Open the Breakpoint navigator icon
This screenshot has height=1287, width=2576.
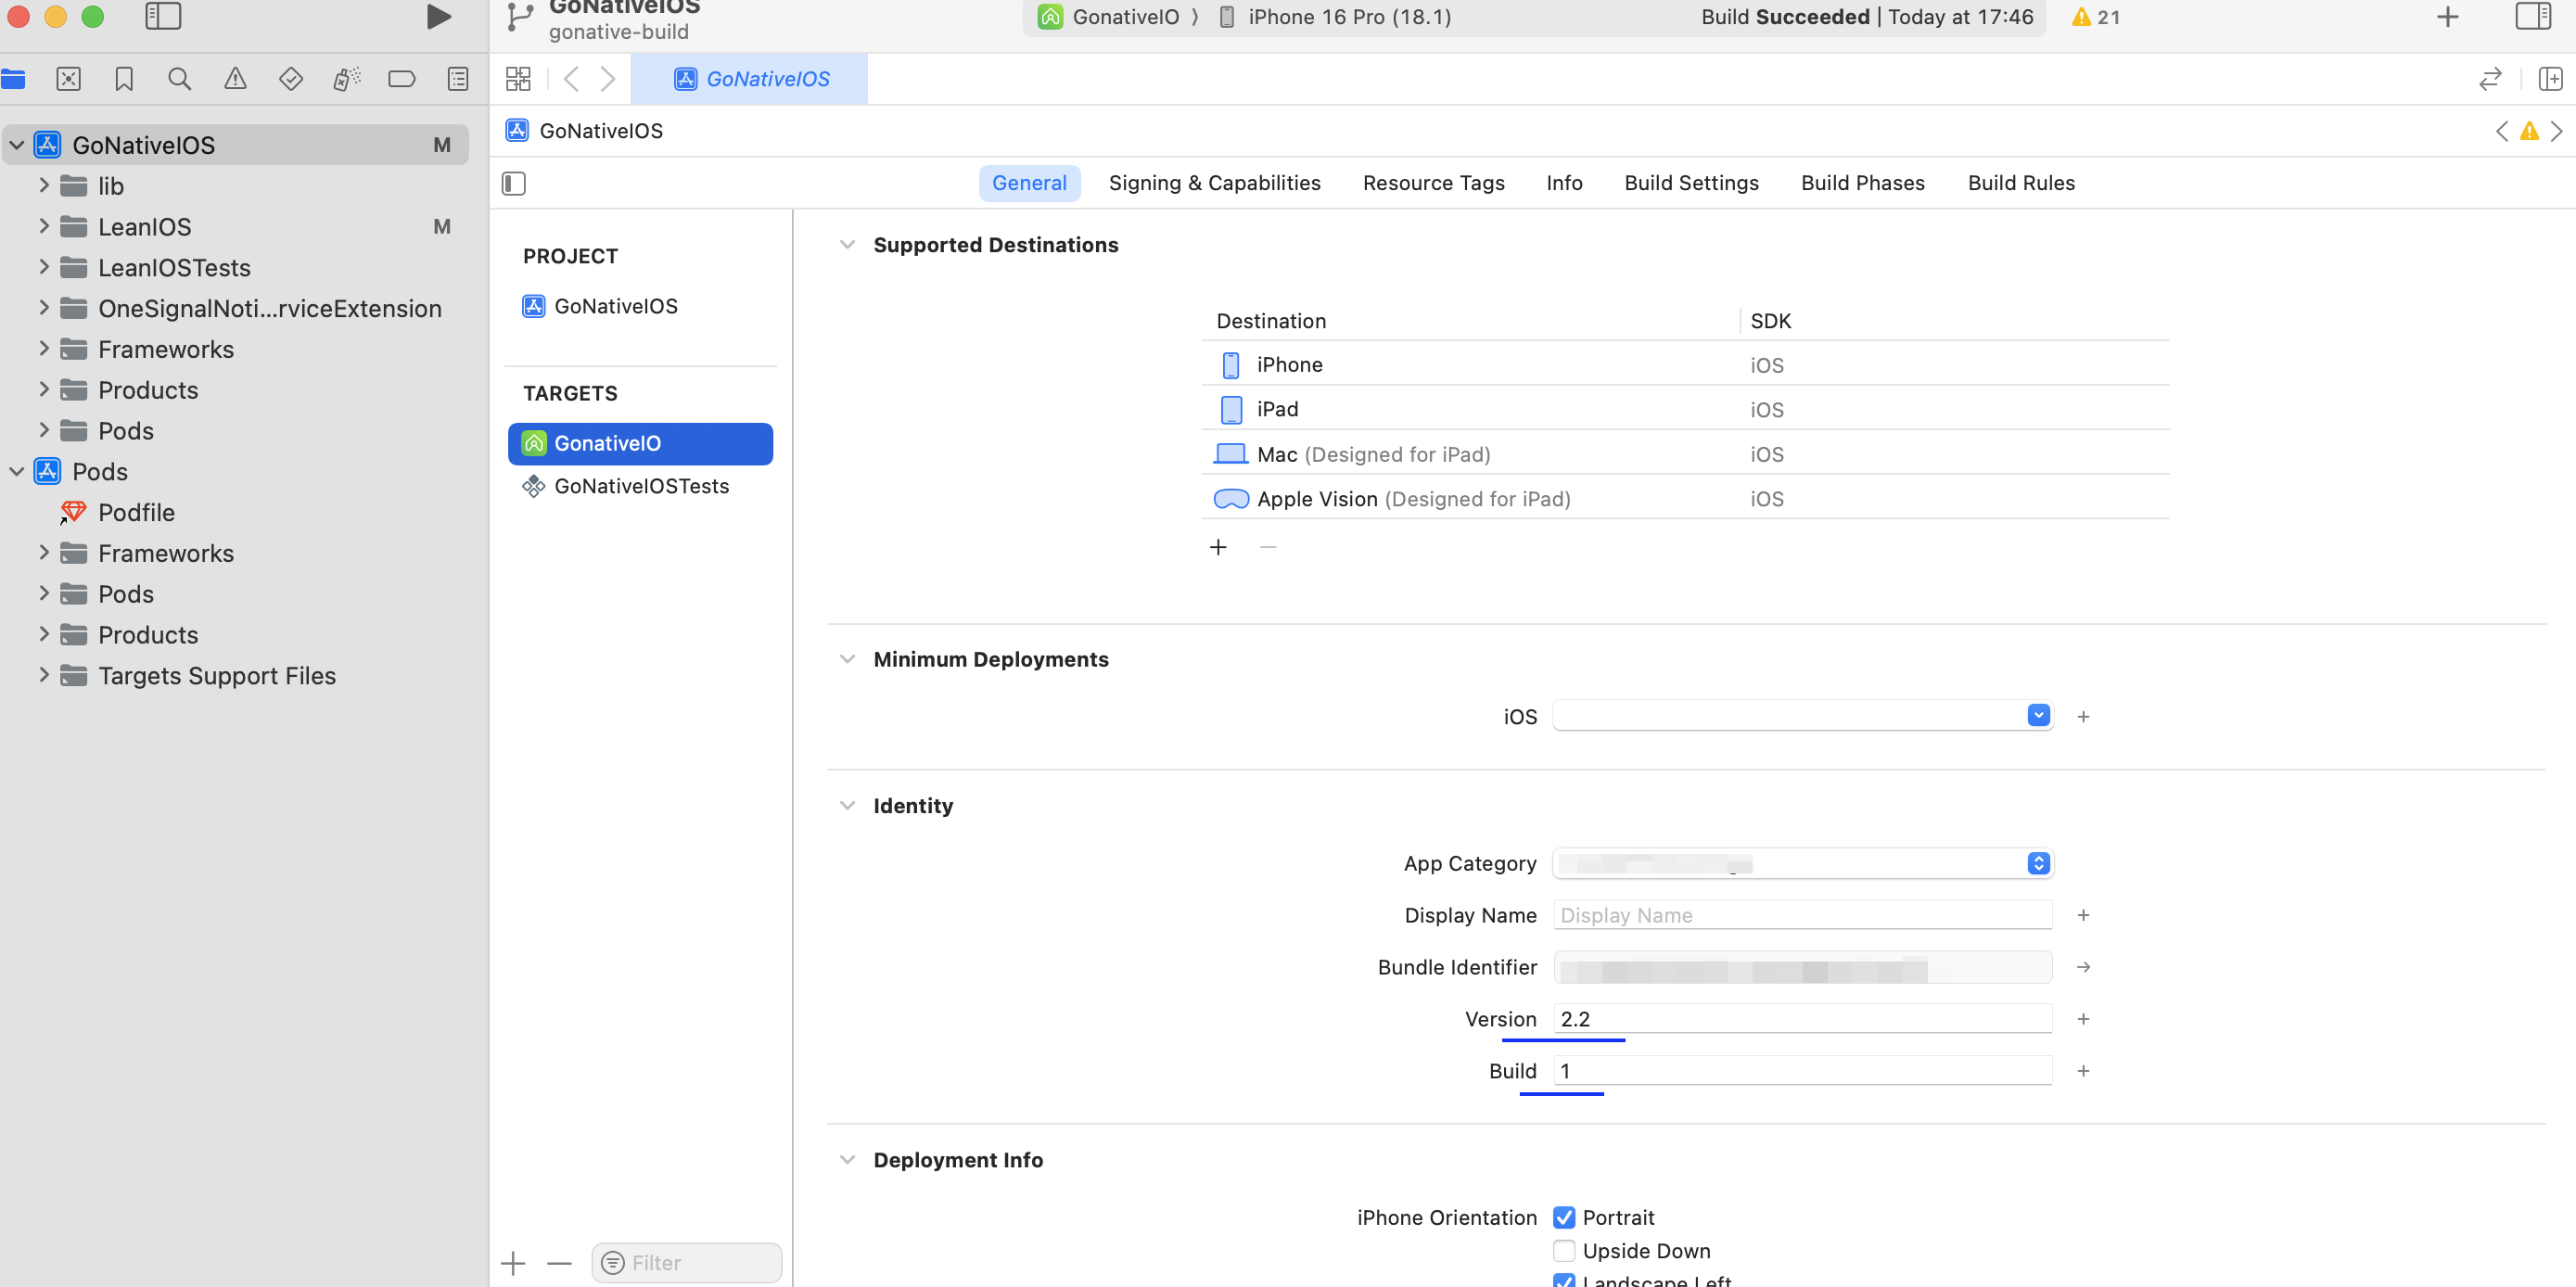coord(402,79)
